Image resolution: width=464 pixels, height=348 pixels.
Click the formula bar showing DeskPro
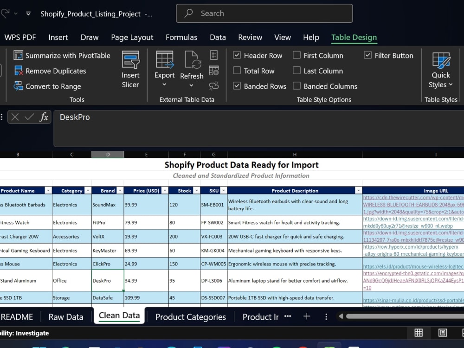258,128
